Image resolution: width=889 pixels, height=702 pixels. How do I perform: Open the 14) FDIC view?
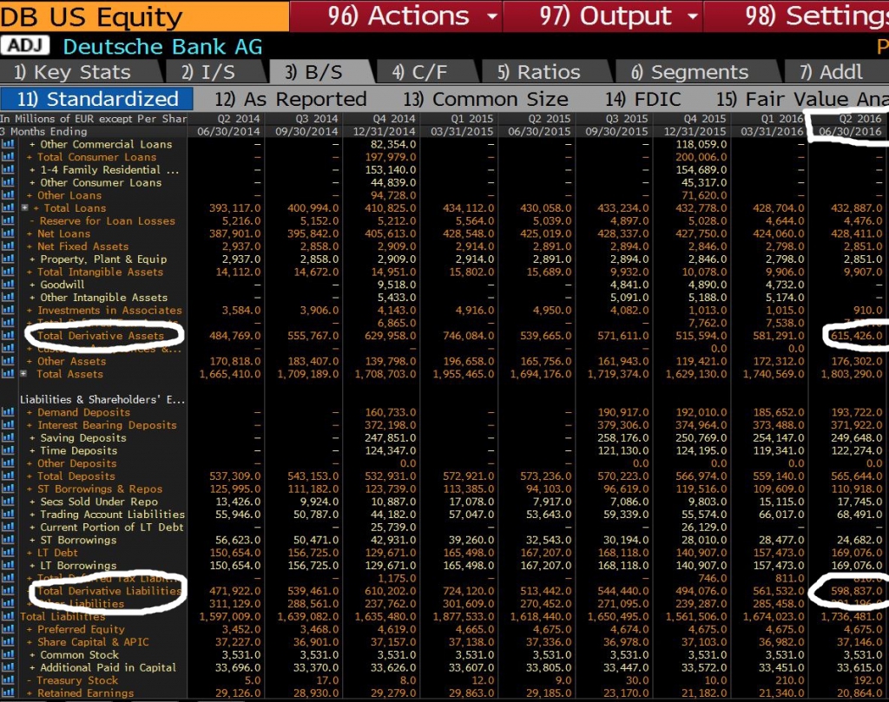(642, 99)
